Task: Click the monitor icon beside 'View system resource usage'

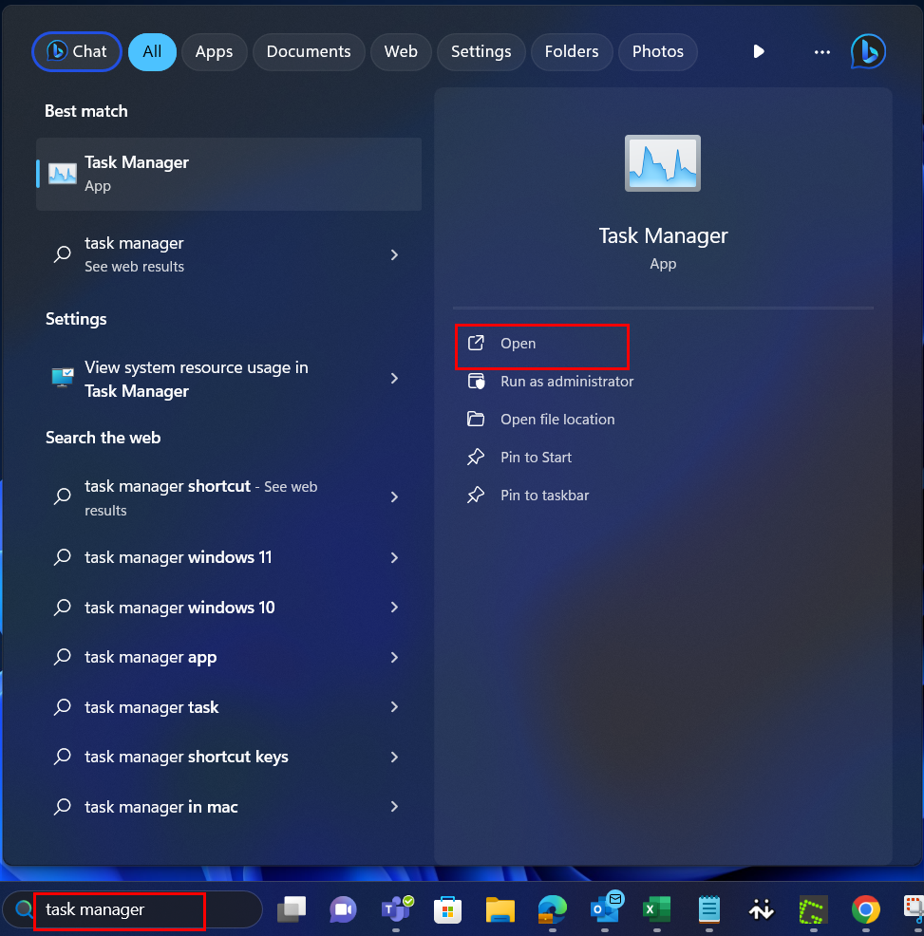Action: point(63,378)
